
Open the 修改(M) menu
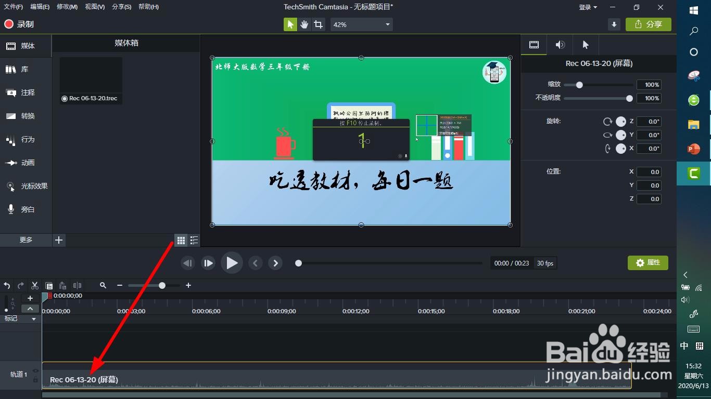coord(67,7)
